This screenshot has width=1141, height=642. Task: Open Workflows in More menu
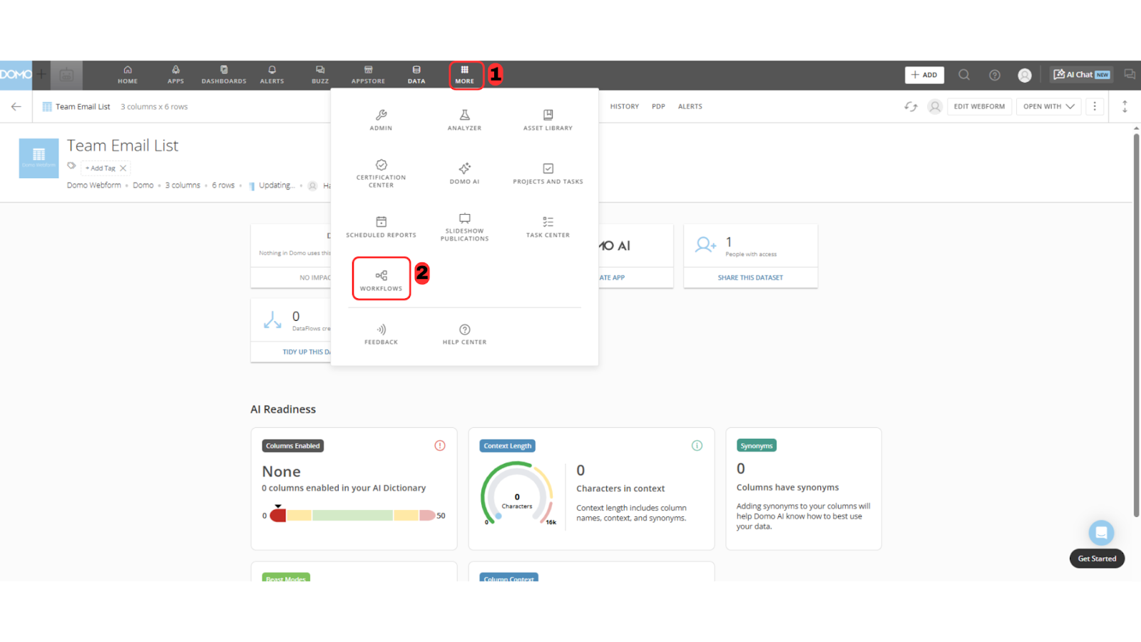point(381,280)
